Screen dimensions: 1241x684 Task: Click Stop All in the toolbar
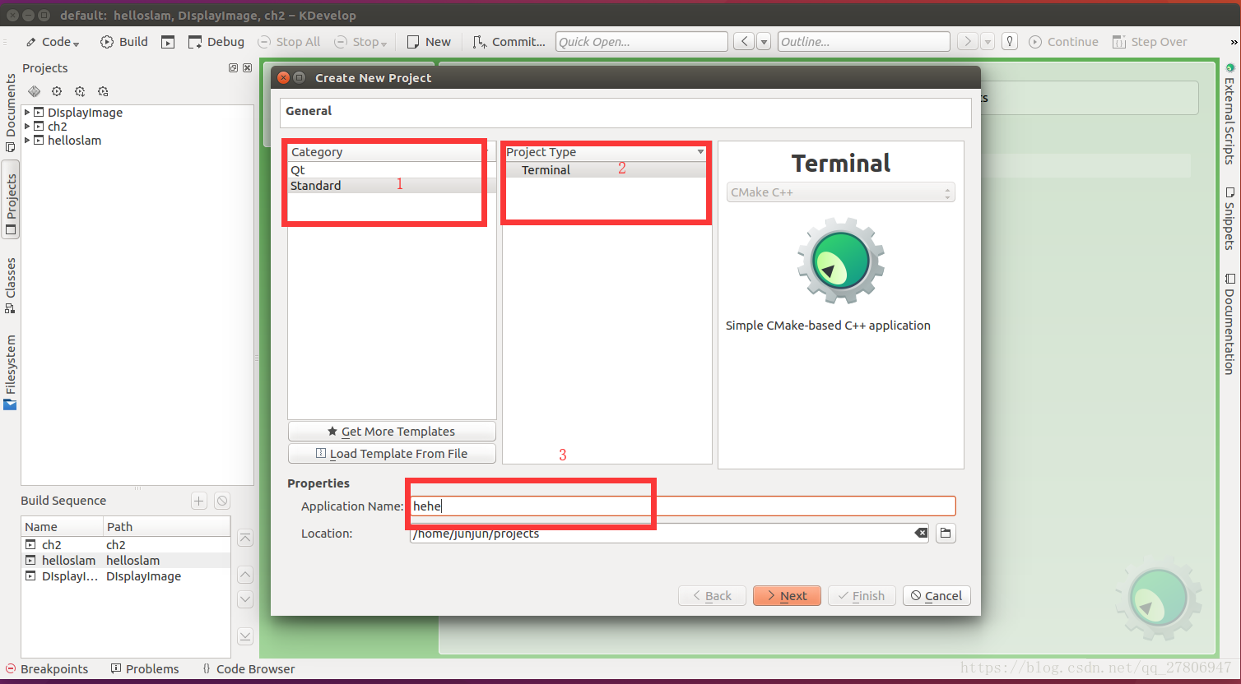(289, 42)
